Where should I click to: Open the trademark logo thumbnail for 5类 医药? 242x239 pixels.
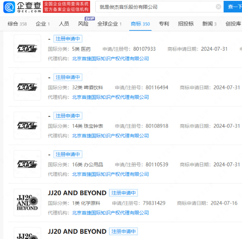[27, 48]
